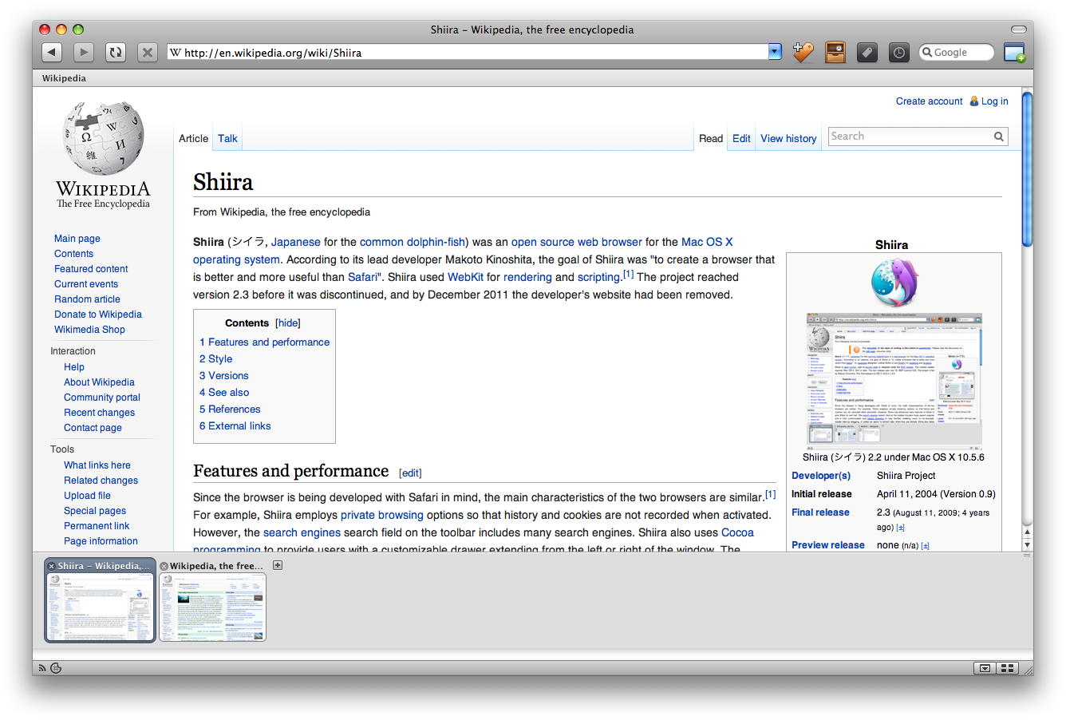Open Main page in the sidebar
Image resolution: width=1066 pixels, height=720 pixels.
point(77,239)
